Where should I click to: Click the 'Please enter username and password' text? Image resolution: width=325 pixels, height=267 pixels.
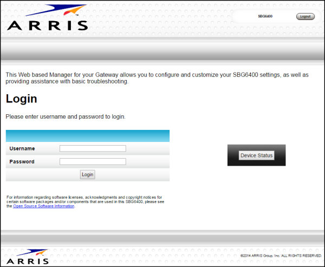pyautogui.click(x=66, y=116)
